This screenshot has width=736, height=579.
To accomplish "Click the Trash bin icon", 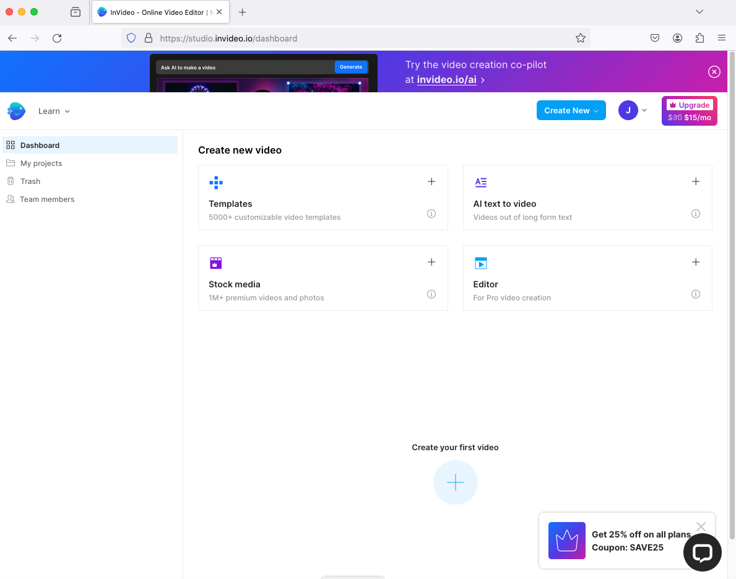I will pyautogui.click(x=11, y=181).
